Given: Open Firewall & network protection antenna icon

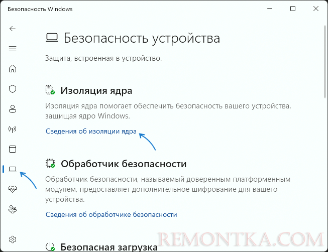Looking at the screenshot, I should coord(13,129).
